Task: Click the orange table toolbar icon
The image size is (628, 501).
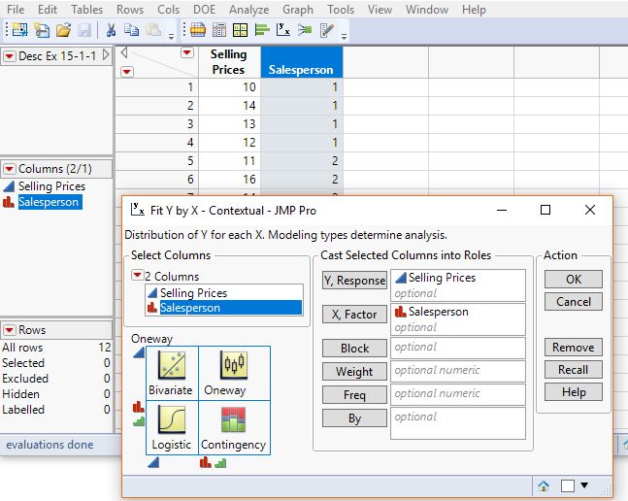Action: (x=198, y=30)
